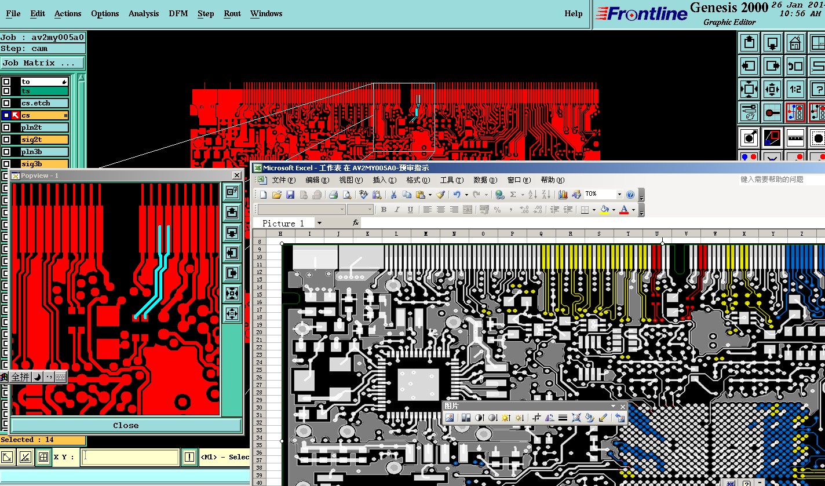
Task: Toggle display checkbox for layer 'sig2t'
Action: [6, 140]
